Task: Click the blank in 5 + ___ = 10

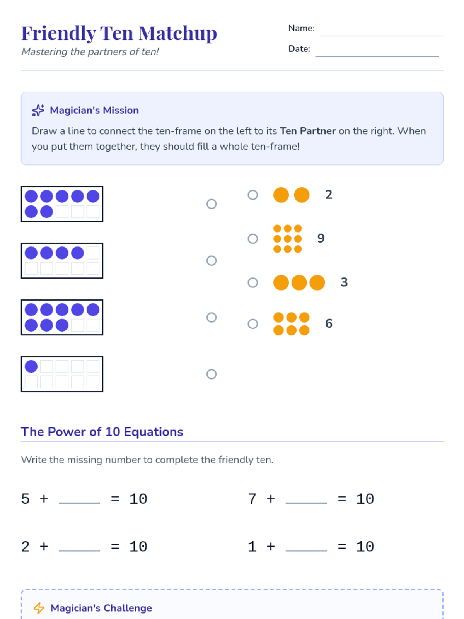Action: (79, 499)
